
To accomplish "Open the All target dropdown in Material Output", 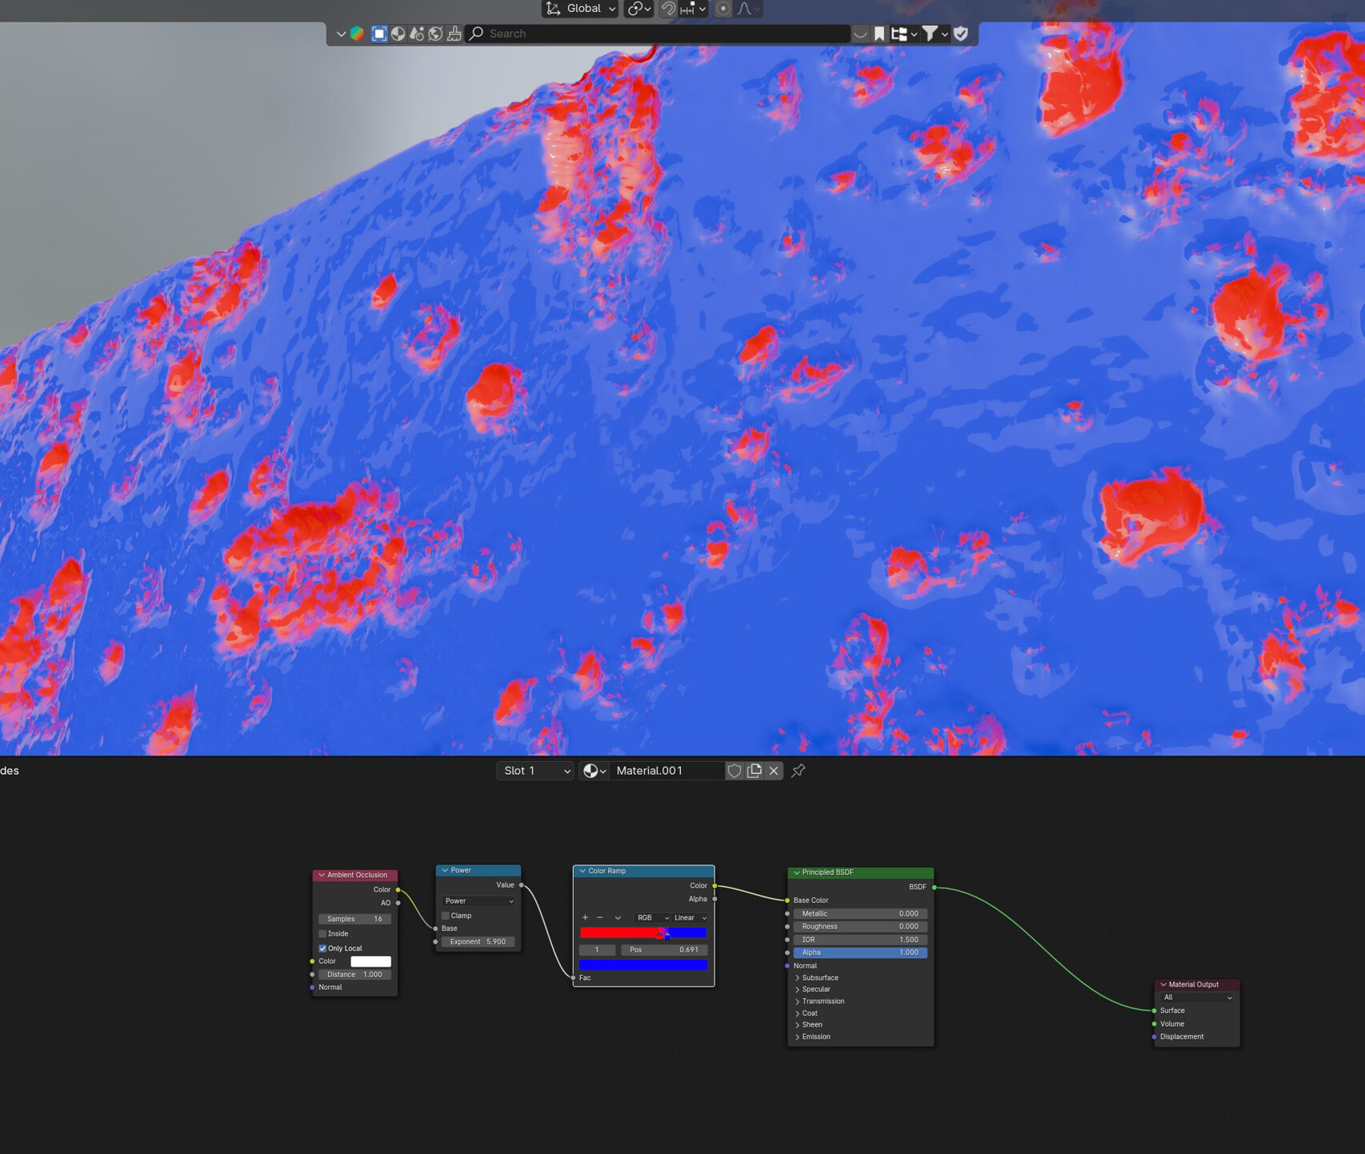I will pyautogui.click(x=1197, y=997).
